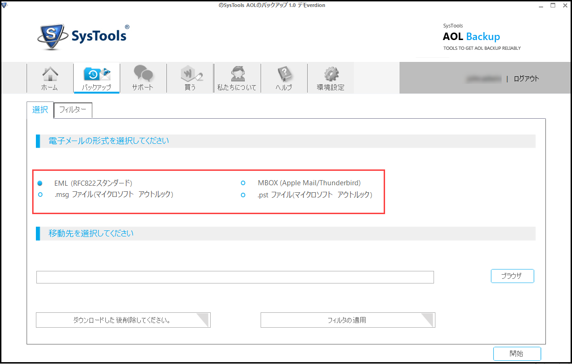Click the 開始 (Start) button
572x364 pixels.
click(517, 353)
